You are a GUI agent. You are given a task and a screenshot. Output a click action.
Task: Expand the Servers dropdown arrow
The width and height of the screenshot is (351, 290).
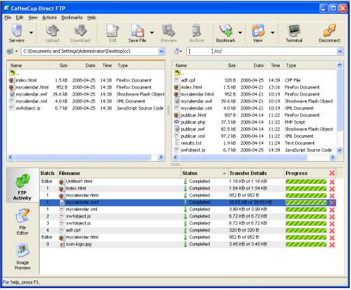pyautogui.click(x=31, y=32)
